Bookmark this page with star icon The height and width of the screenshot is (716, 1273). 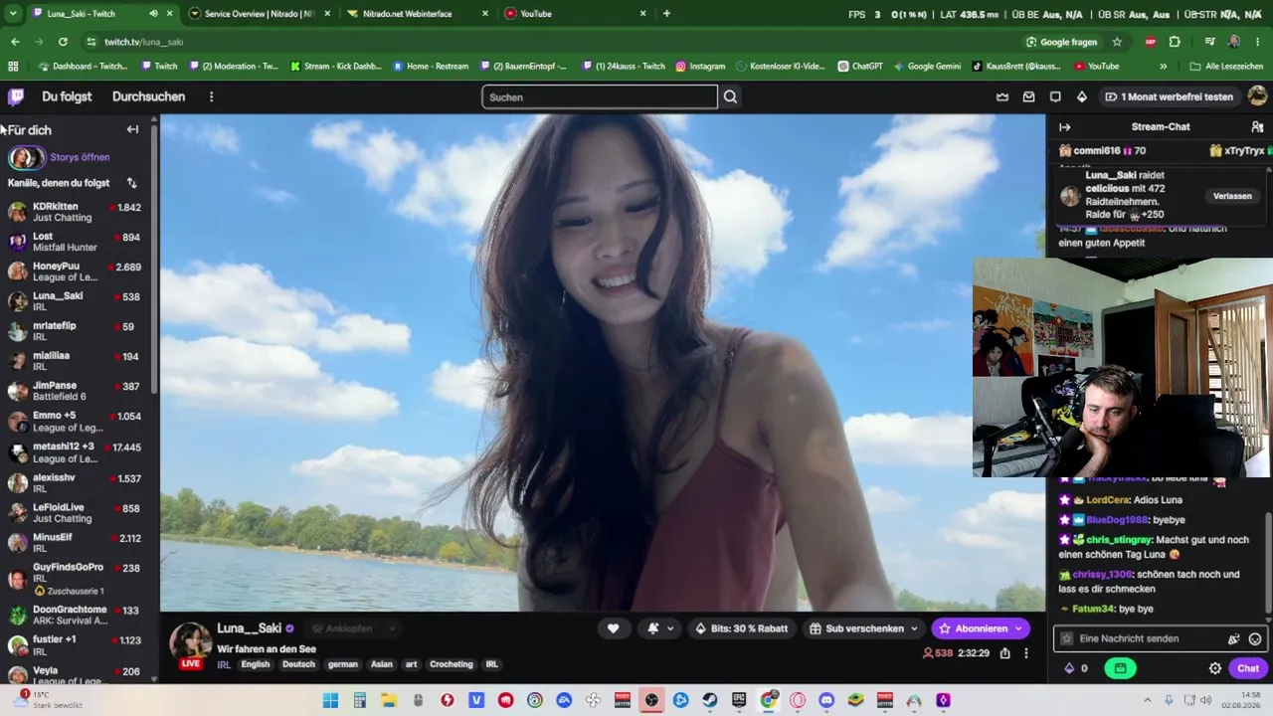(1117, 42)
